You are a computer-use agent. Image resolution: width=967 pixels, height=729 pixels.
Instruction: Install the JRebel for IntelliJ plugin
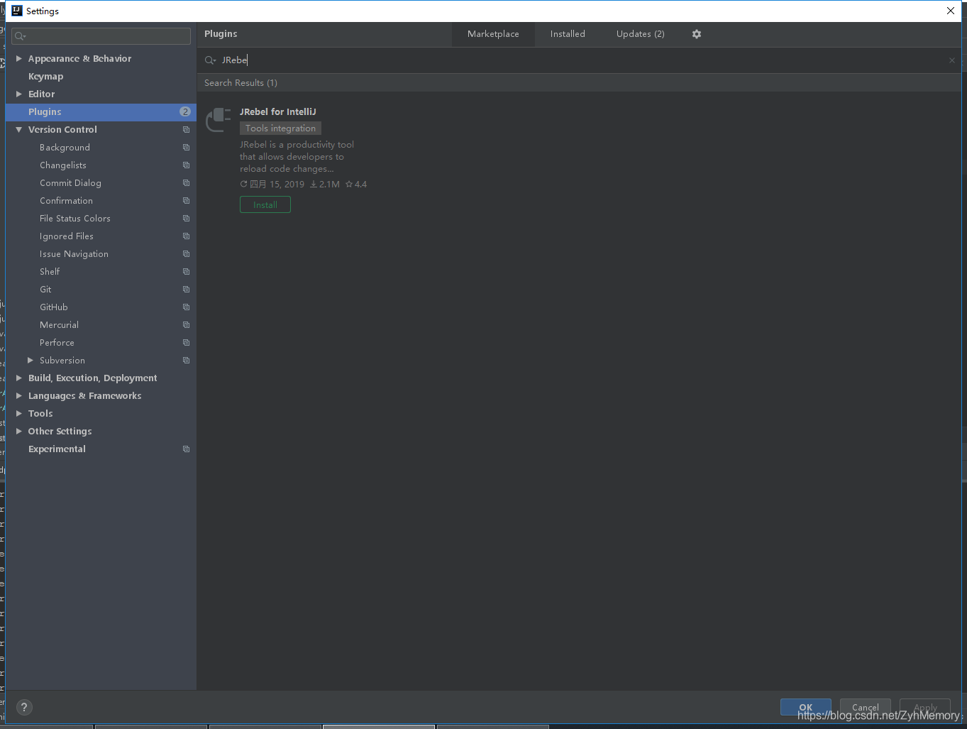(x=265, y=205)
